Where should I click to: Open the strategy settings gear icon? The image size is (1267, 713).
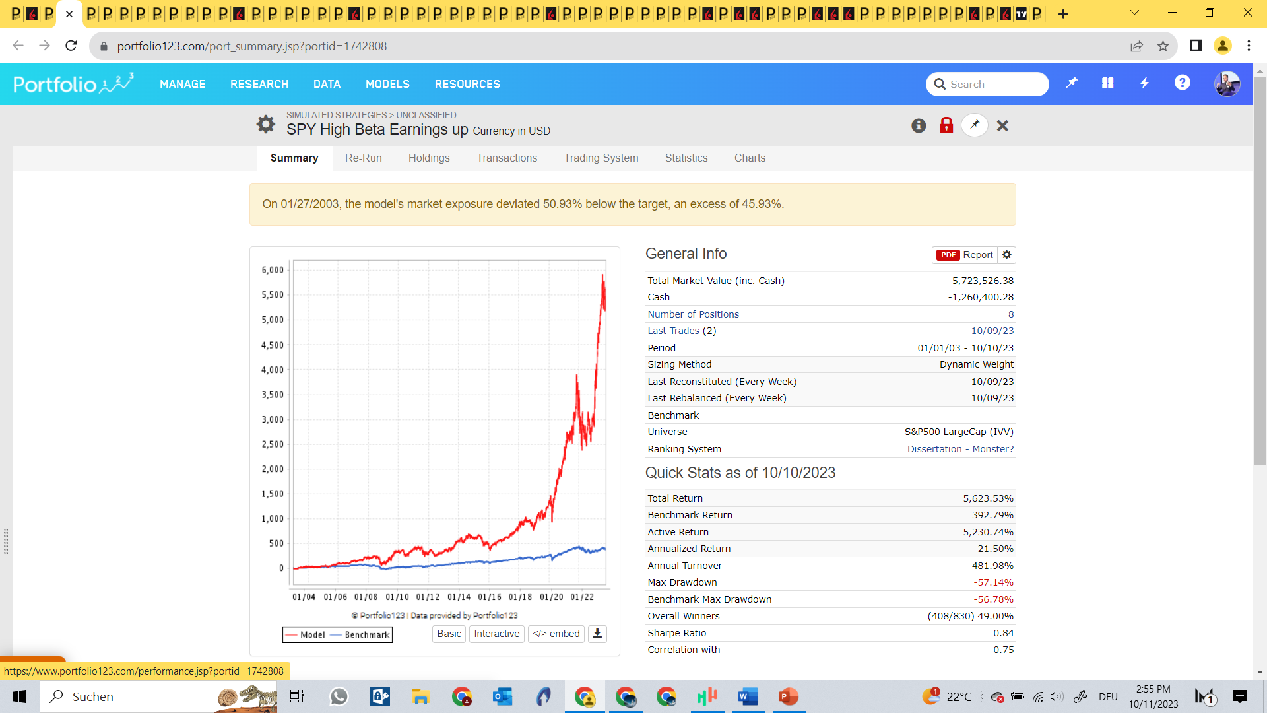(265, 124)
